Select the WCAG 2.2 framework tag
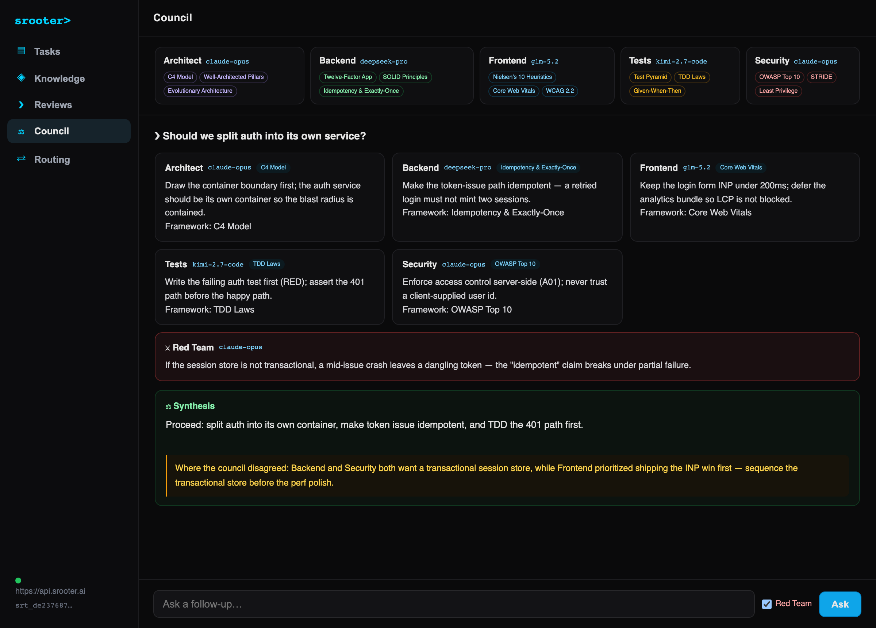876x628 pixels. [560, 91]
